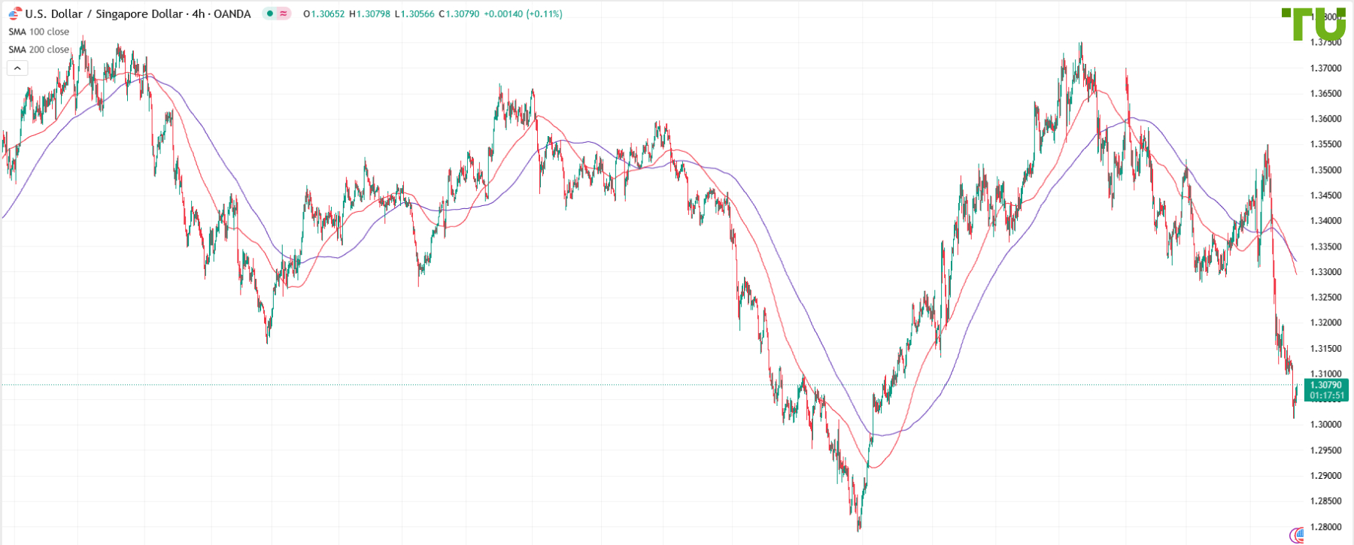Click the 1.30000 price scale label
Image resolution: width=1354 pixels, height=545 pixels.
1325,425
